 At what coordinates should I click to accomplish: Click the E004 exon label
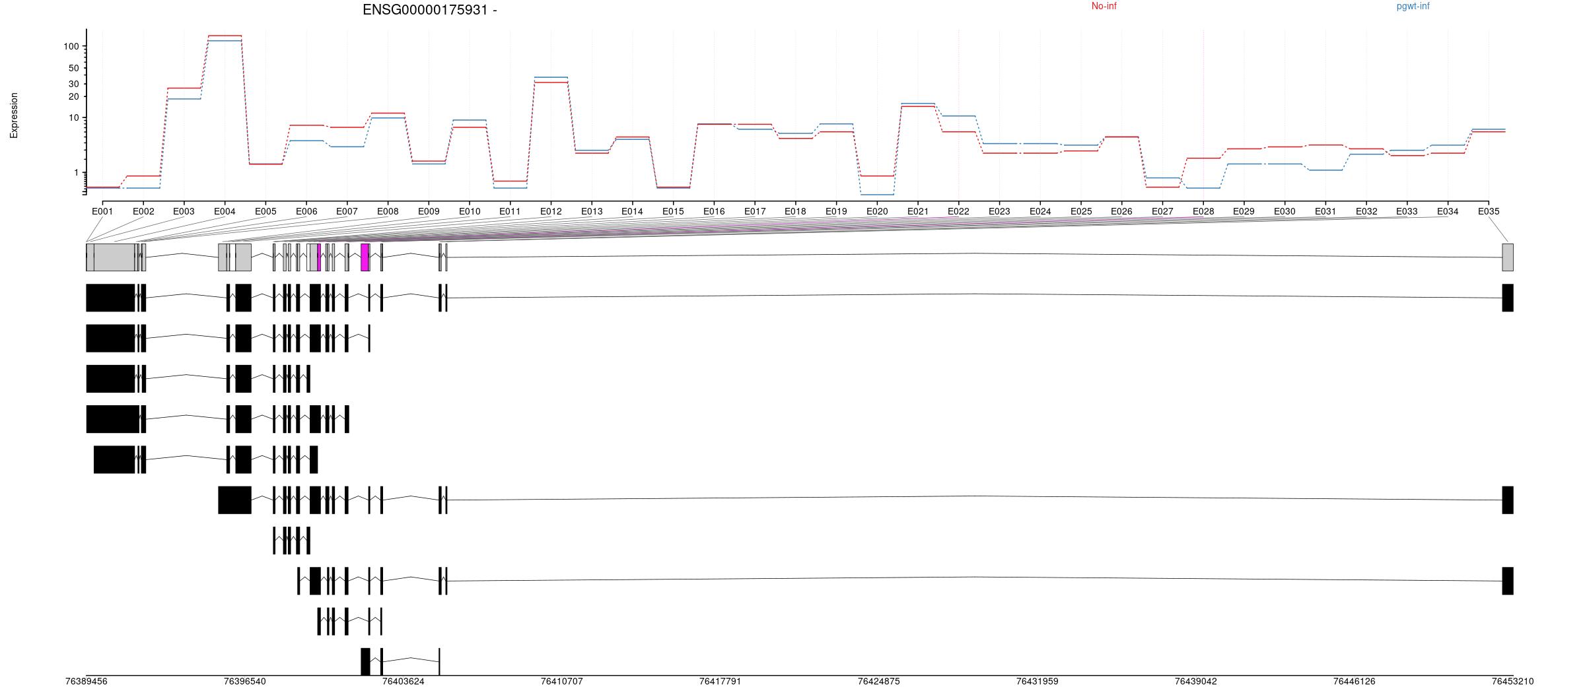tap(225, 211)
